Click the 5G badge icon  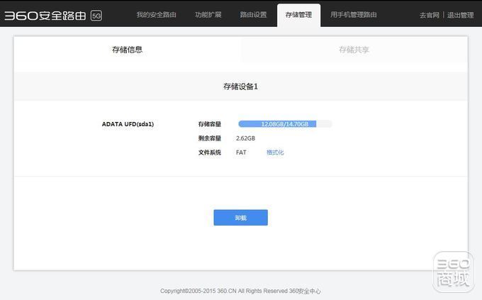tap(96, 16)
